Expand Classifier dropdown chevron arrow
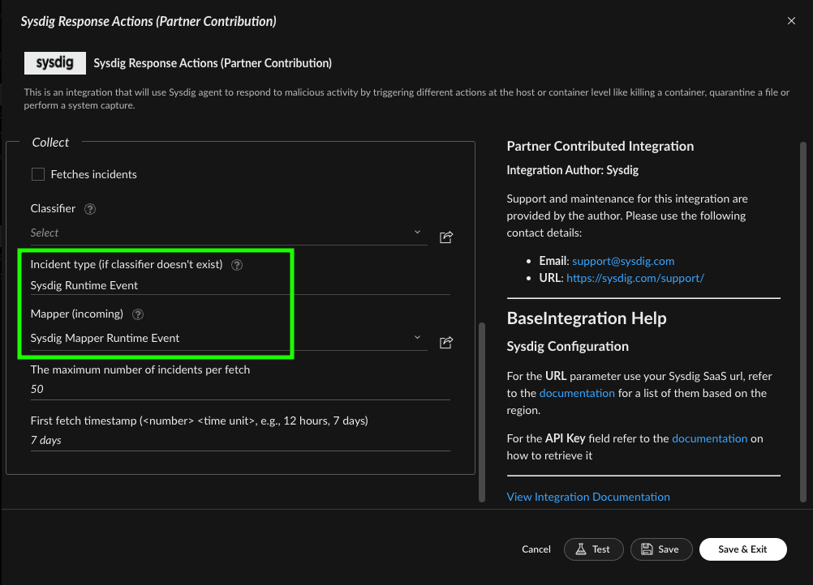The width and height of the screenshot is (813, 585). (417, 232)
